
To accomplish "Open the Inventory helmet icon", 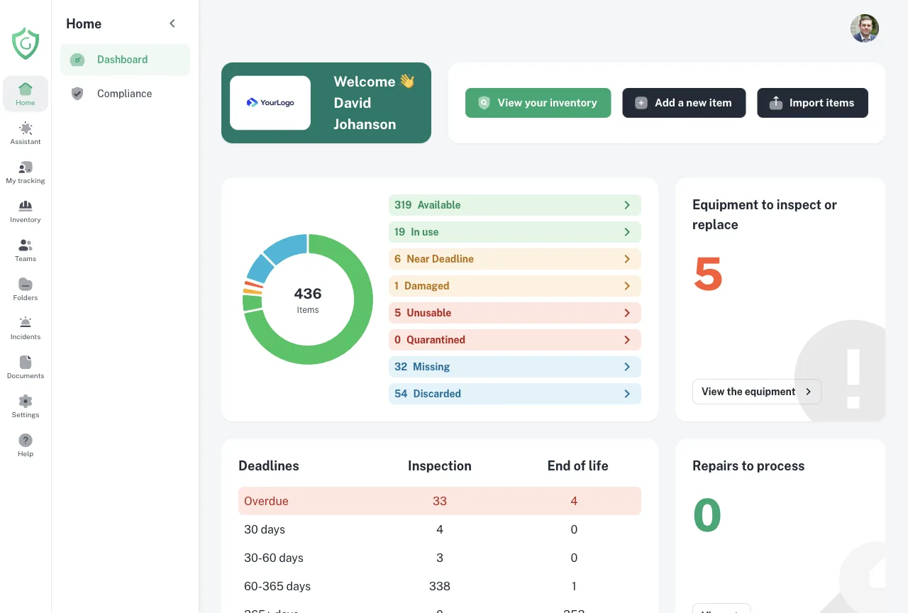I will (x=26, y=206).
